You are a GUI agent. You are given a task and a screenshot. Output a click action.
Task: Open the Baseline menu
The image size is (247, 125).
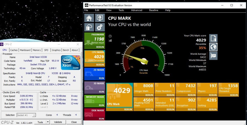[153, 10]
